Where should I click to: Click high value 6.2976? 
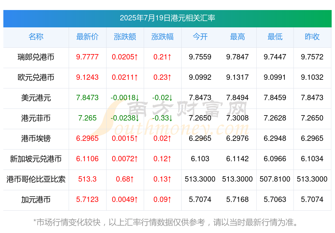click(238, 139)
